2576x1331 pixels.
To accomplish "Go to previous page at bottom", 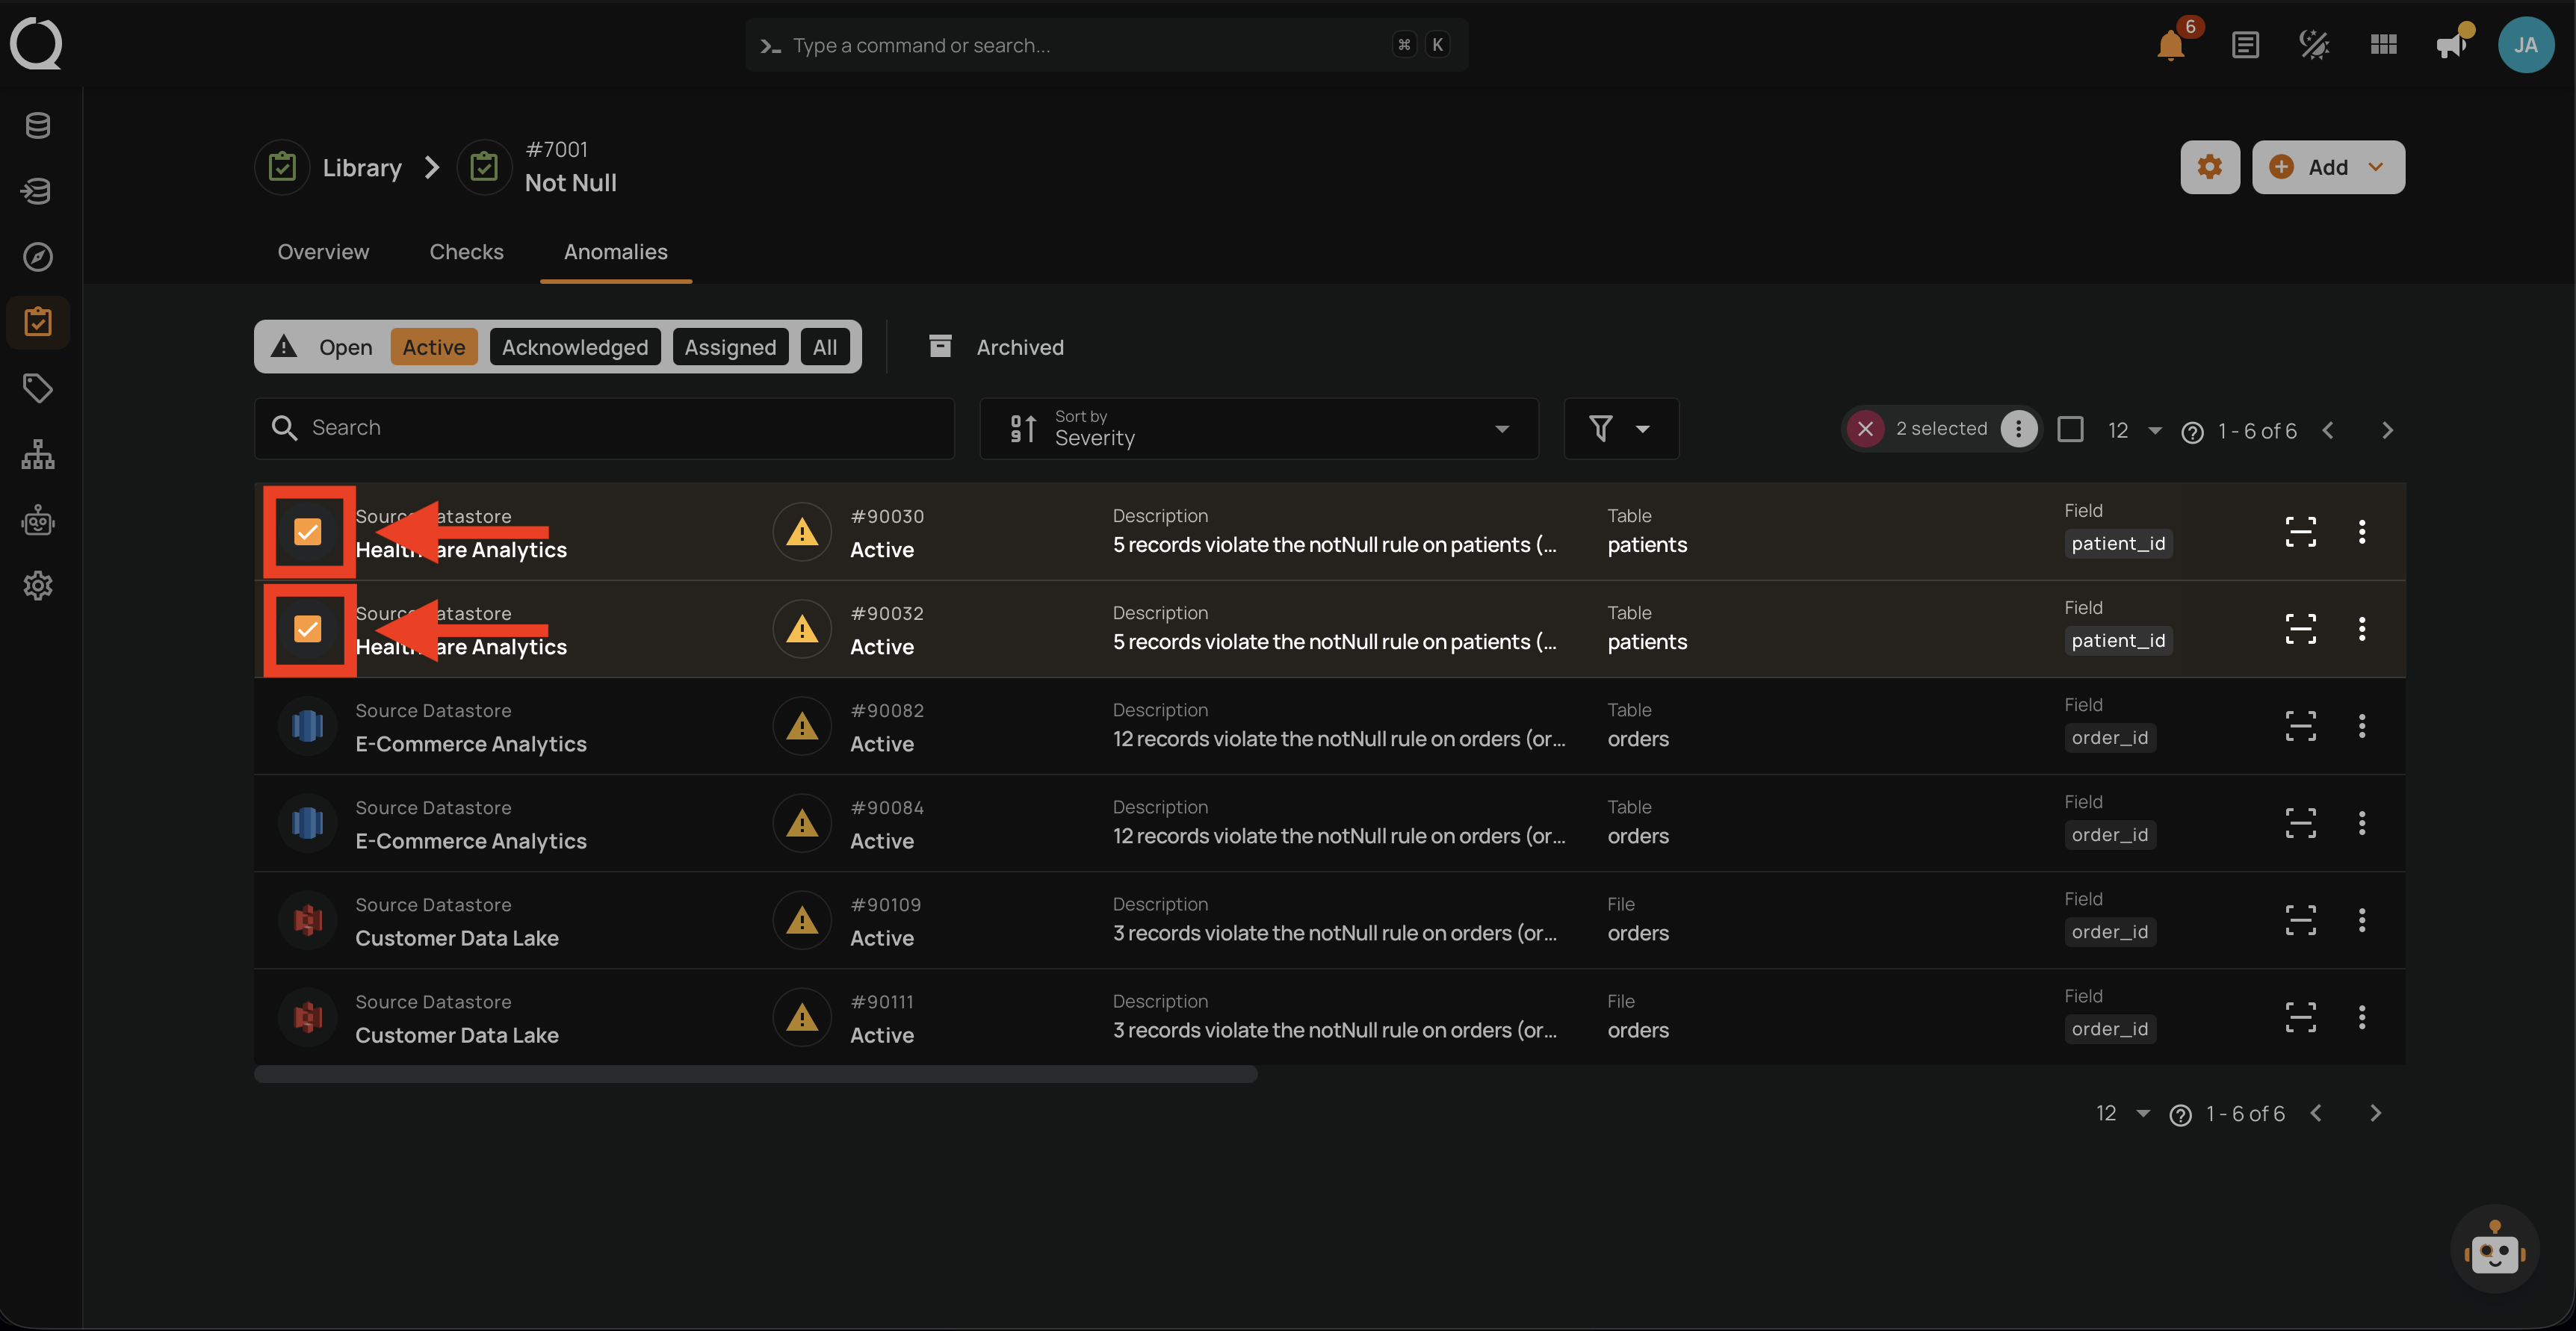I will 2316,1113.
